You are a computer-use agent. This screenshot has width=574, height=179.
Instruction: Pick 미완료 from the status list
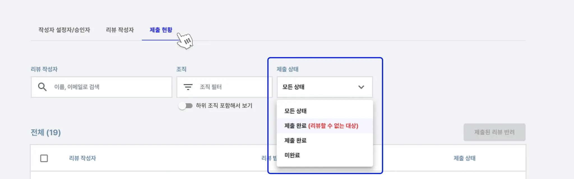tap(292, 155)
